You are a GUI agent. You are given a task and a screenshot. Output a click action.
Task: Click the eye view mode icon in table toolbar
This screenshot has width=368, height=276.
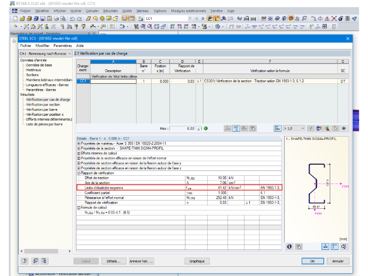[344, 128]
